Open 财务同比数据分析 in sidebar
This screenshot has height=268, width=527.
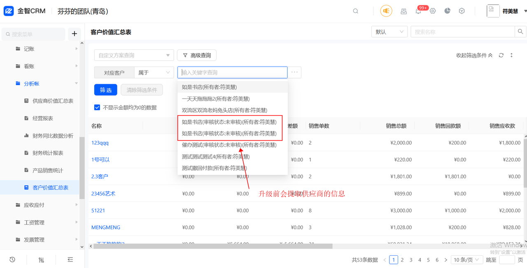click(x=53, y=136)
